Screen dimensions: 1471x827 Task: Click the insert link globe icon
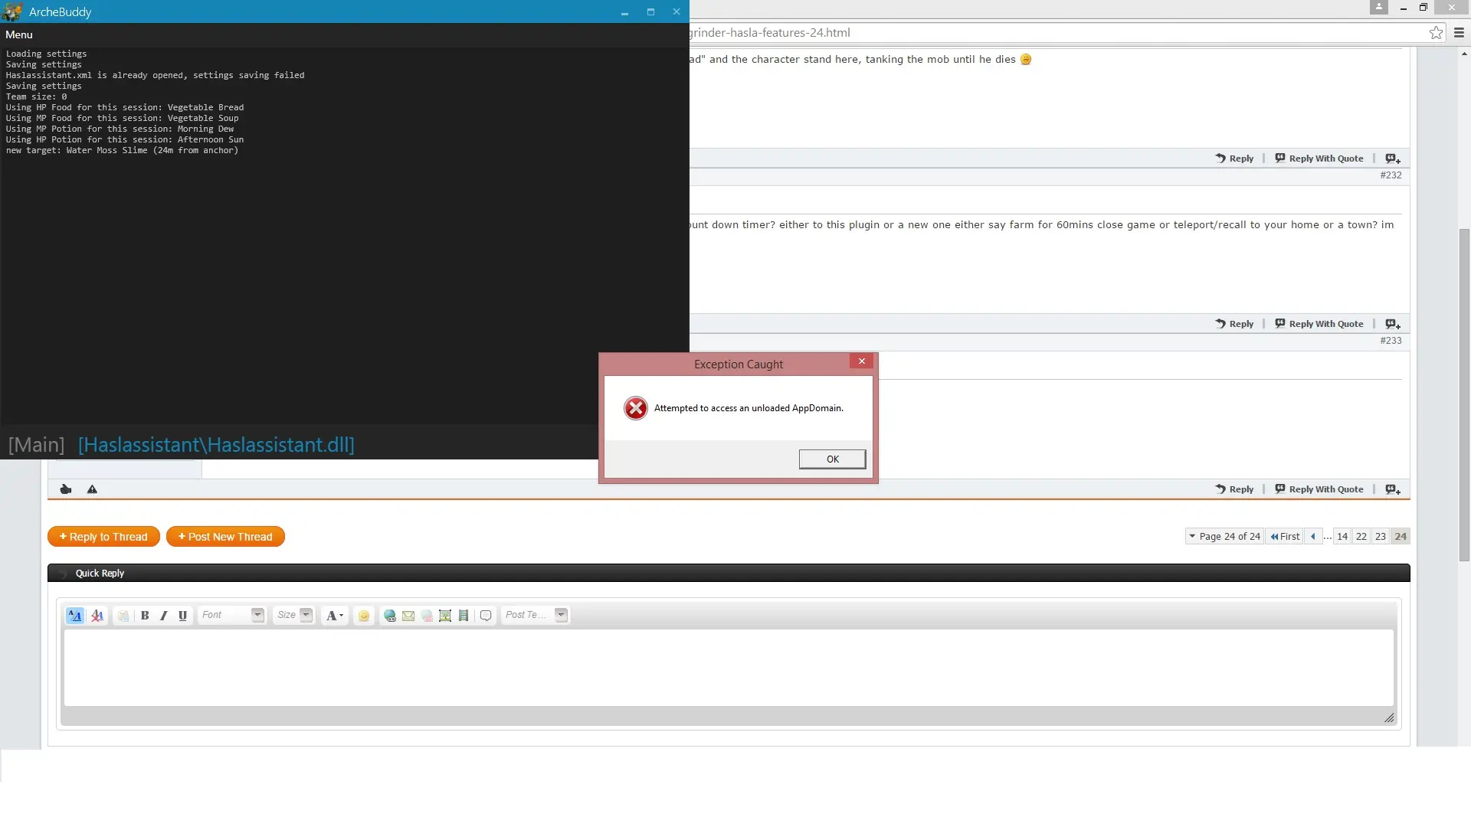pyautogui.click(x=390, y=616)
